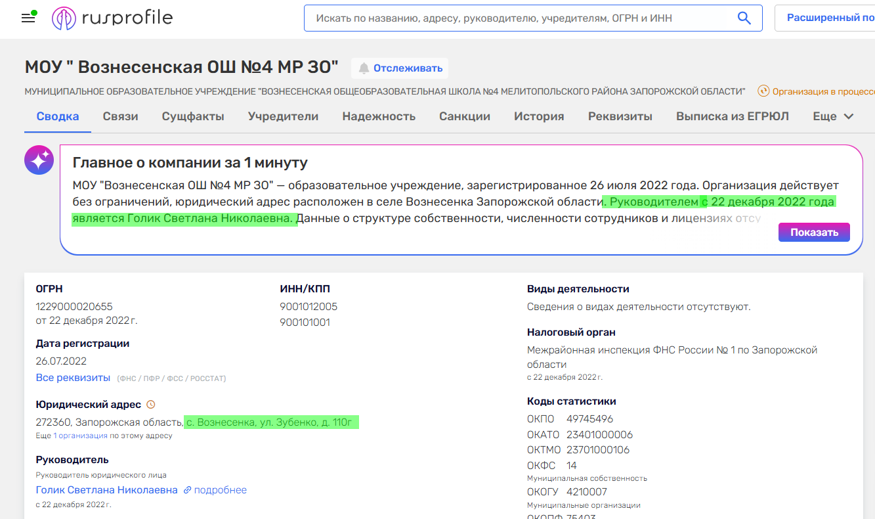875x519 pixels.
Task: Enable company tracking notifications
Action: [x=399, y=68]
